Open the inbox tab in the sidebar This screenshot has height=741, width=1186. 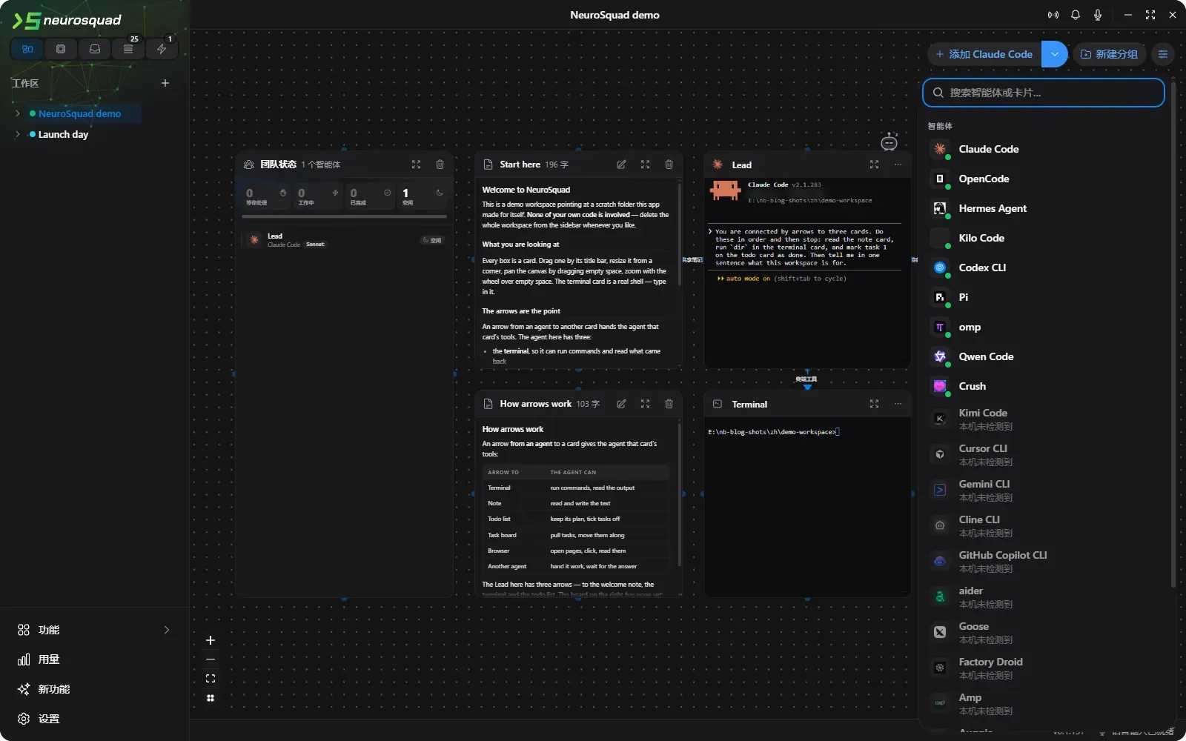click(x=95, y=49)
